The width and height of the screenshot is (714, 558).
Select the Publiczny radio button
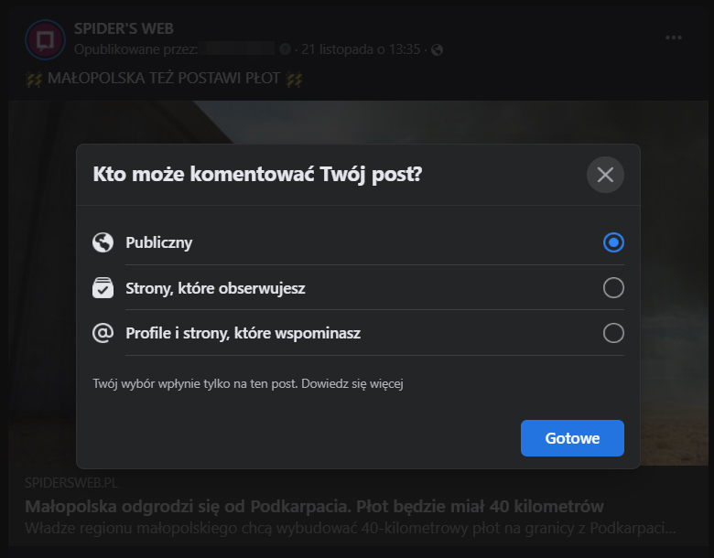coord(613,242)
